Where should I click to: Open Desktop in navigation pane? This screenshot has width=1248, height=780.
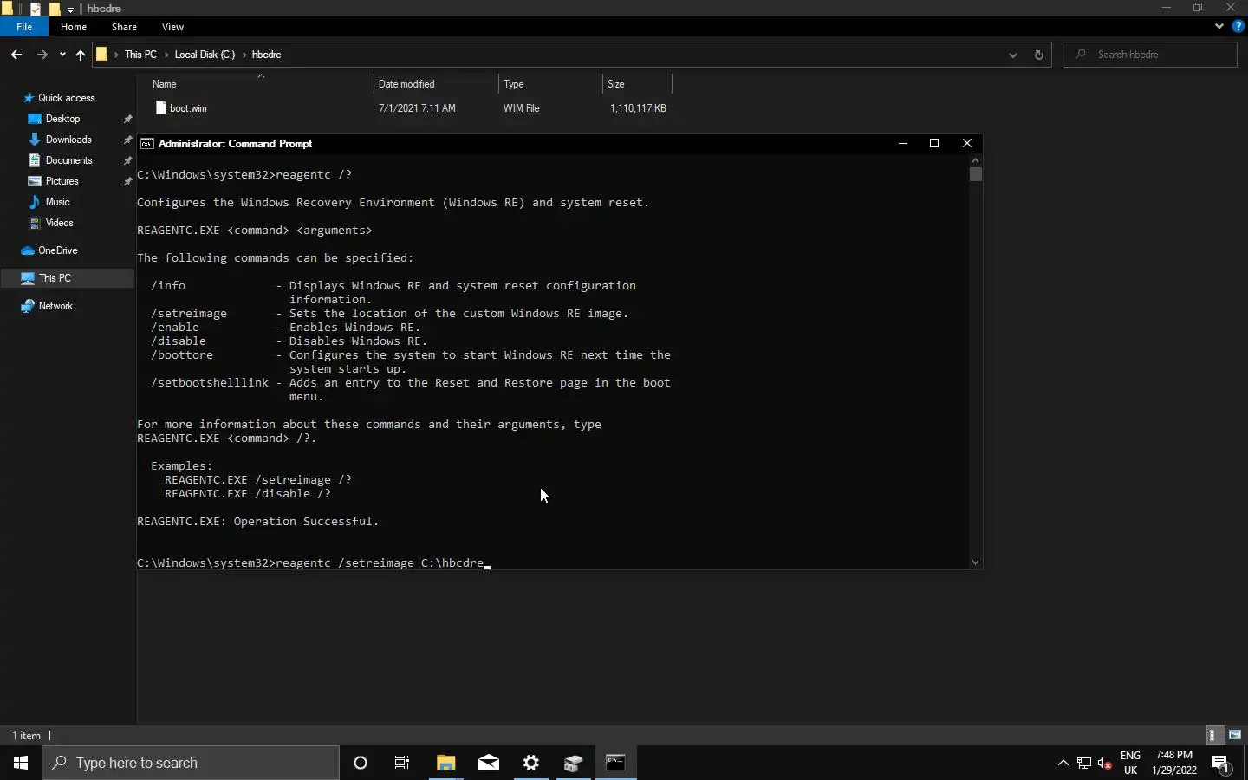(x=62, y=119)
